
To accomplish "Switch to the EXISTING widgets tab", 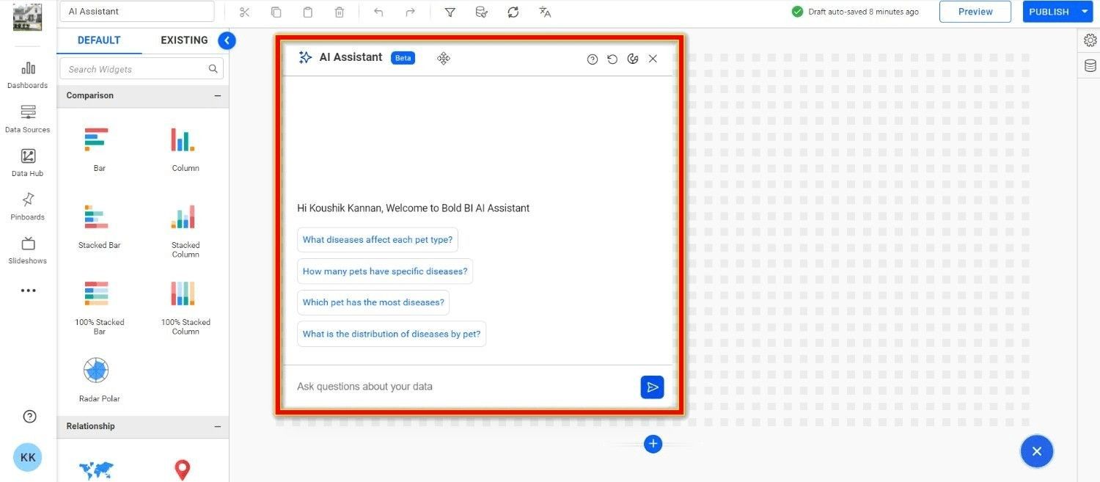I will point(184,40).
